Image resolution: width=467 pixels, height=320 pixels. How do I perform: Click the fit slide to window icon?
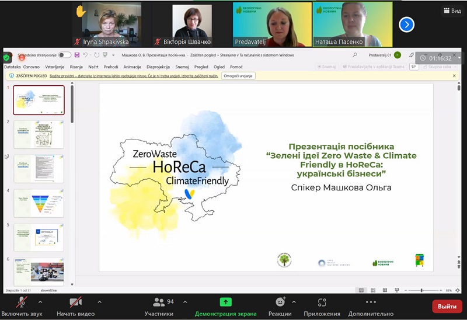tap(458, 290)
